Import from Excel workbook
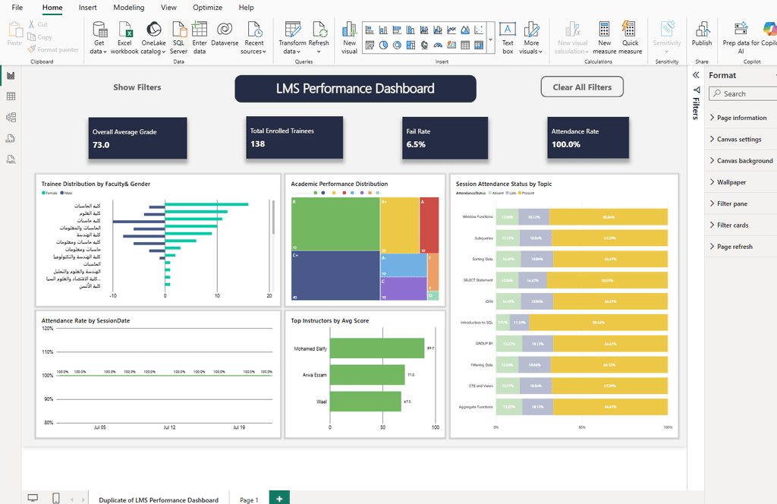Viewport: 777px width, 504px height. pos(124,38)
